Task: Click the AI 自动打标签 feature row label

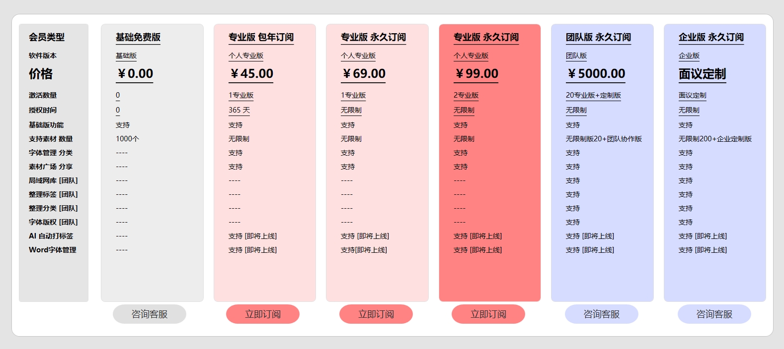Action: tap(51, 236)
